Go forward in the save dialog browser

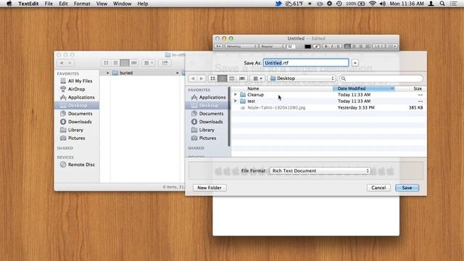pos(202,78)
